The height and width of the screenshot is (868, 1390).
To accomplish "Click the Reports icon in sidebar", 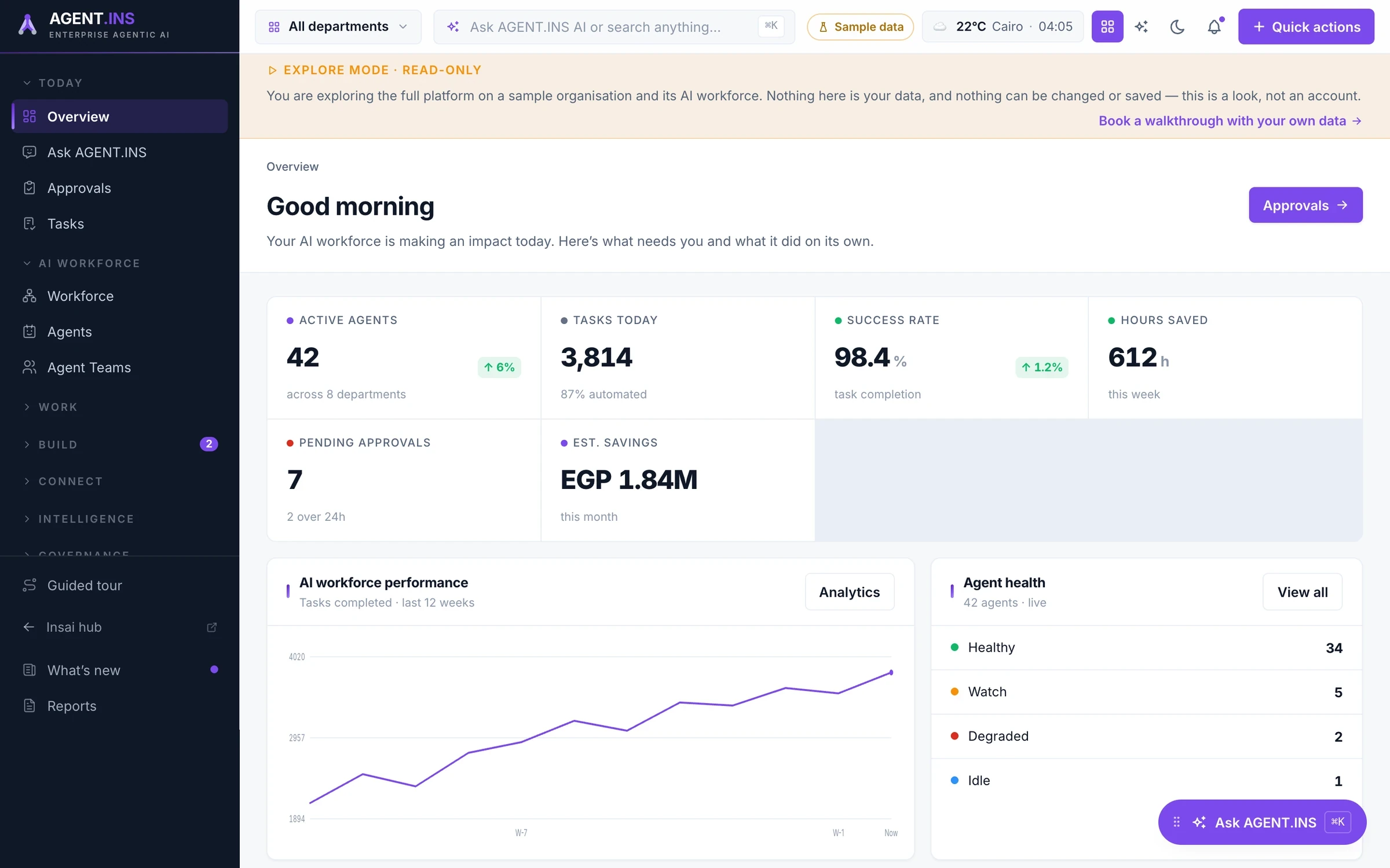I will coord(30,705).
